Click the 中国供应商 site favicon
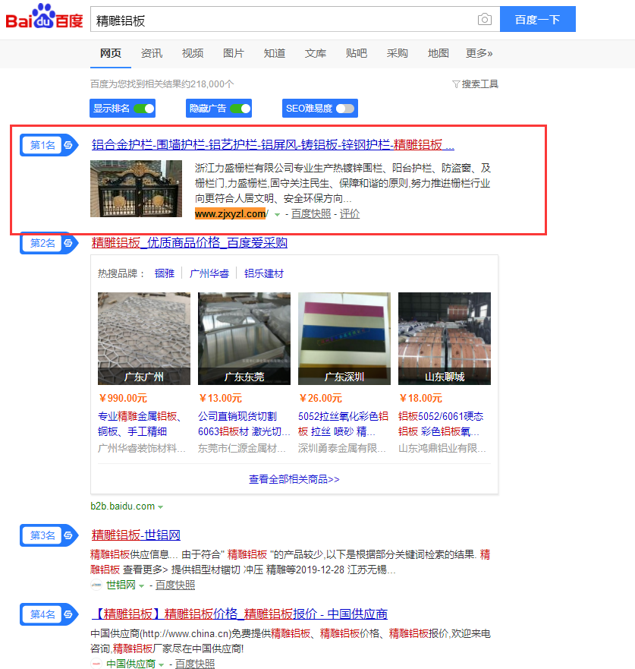The height and width of the screenshot is (669, 635). point(96,664)
